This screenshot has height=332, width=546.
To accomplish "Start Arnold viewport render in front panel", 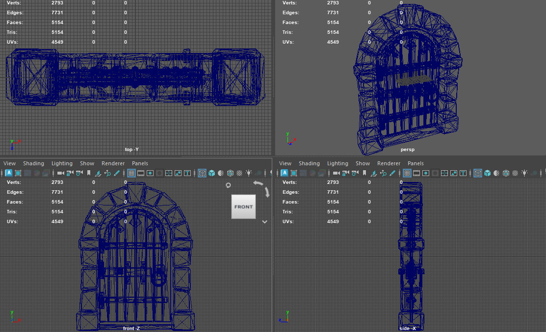I will (9, 173).
